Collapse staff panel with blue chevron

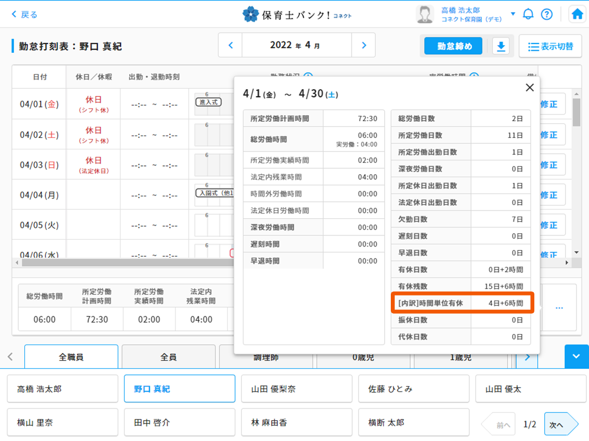tap(576, 357)
